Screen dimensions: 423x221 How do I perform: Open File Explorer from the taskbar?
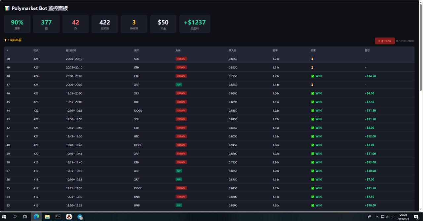coord(47,217)
